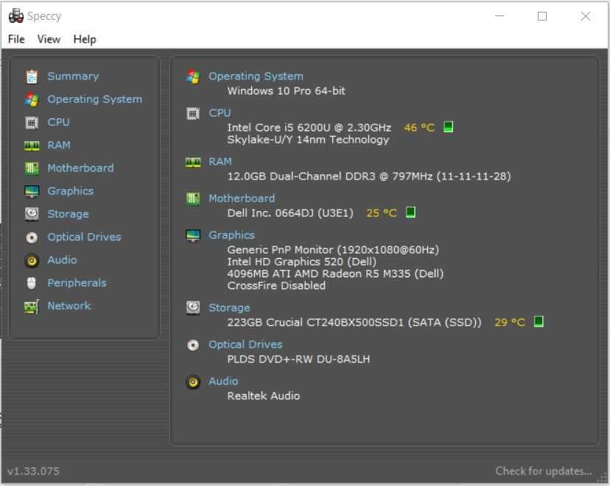Open the Graphics heading link in summary

click(x=231, y=235)
